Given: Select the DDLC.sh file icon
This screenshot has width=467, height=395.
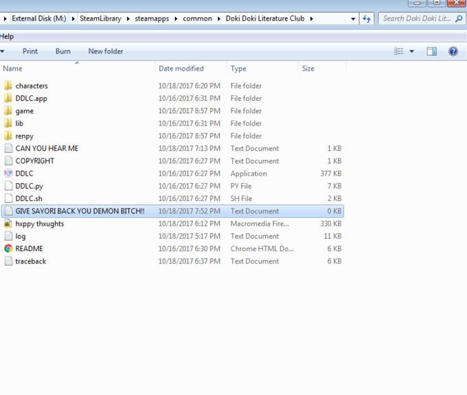Looking at the screenshot, I should click(9, 198).
